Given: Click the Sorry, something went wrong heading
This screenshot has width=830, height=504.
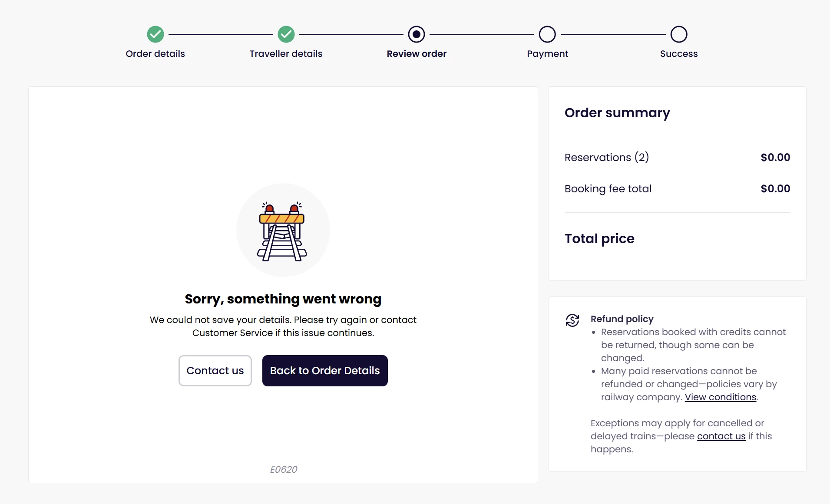Looking at the screenshot, I should pos(283,299).
